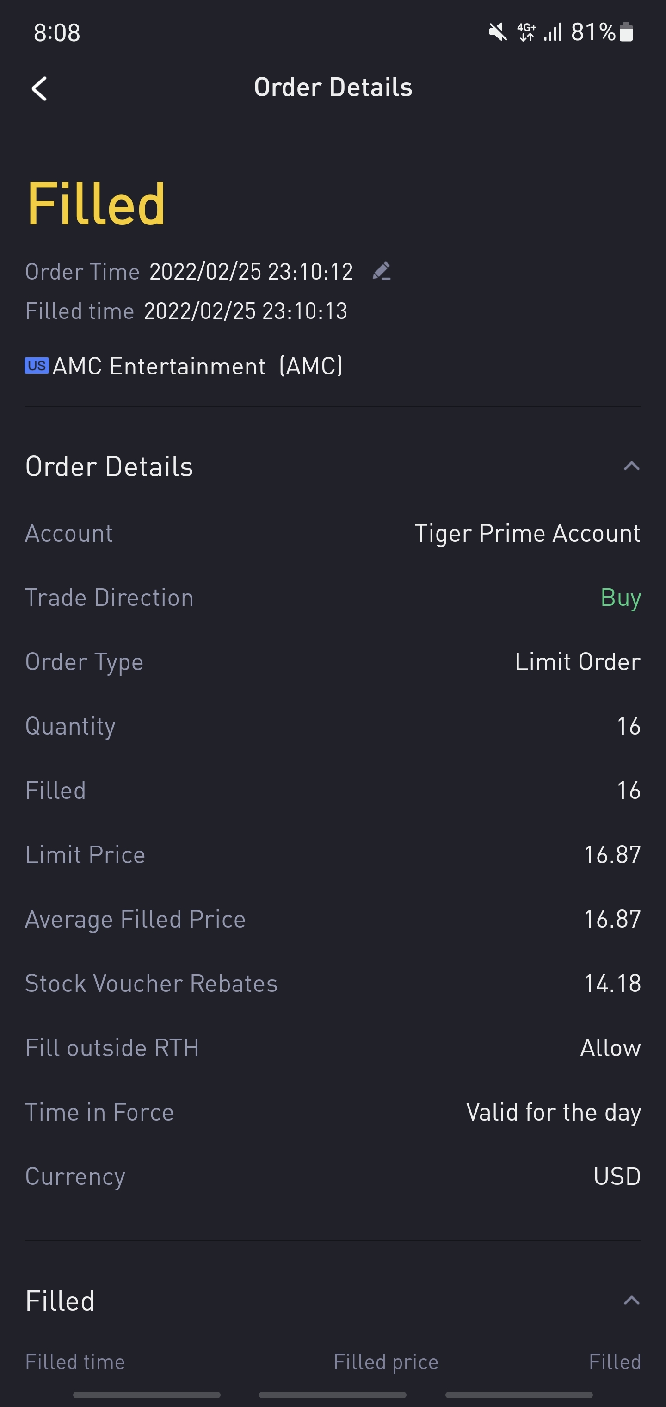Viewport: 666px width, 1407px height.
Task: Open AMC Entertainment (AMC) stock page
Action: 197,366
